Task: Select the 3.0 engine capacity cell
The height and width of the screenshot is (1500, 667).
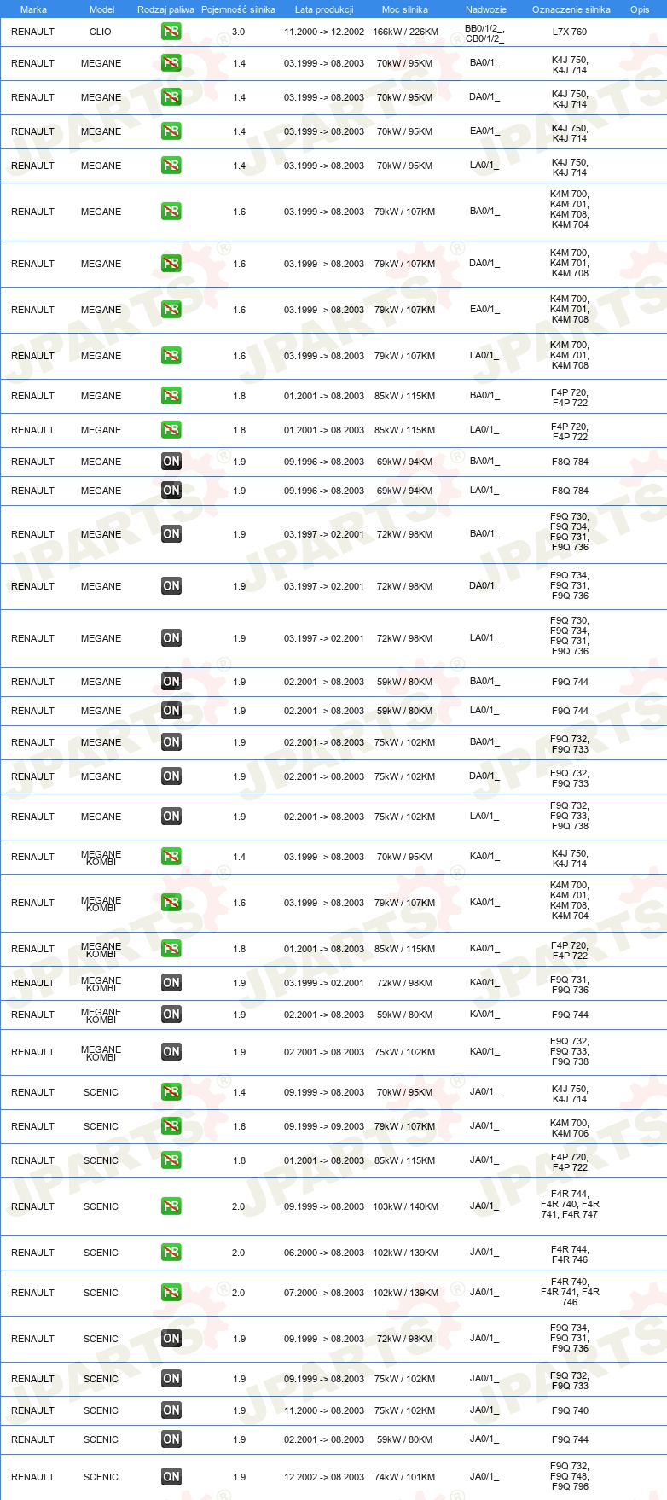Action: coord(239,32)
